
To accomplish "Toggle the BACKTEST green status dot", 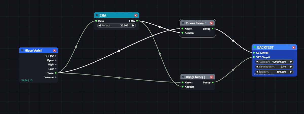I will click(255, 47).
